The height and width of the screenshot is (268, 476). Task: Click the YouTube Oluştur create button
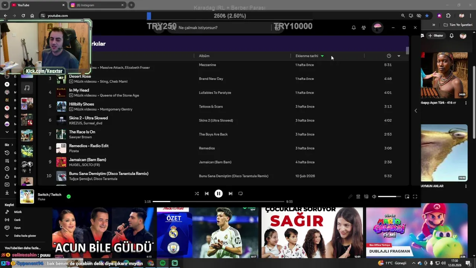click(436, 36)
